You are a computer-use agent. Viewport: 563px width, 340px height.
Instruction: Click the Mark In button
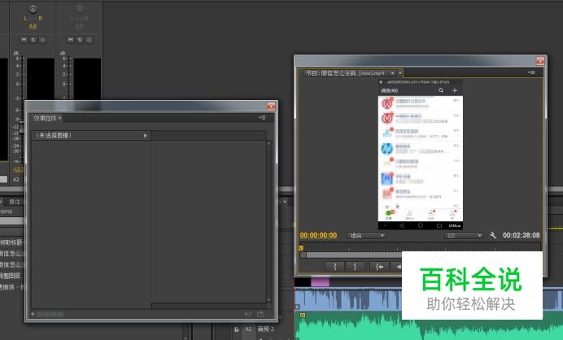click(x=334, y=267)
